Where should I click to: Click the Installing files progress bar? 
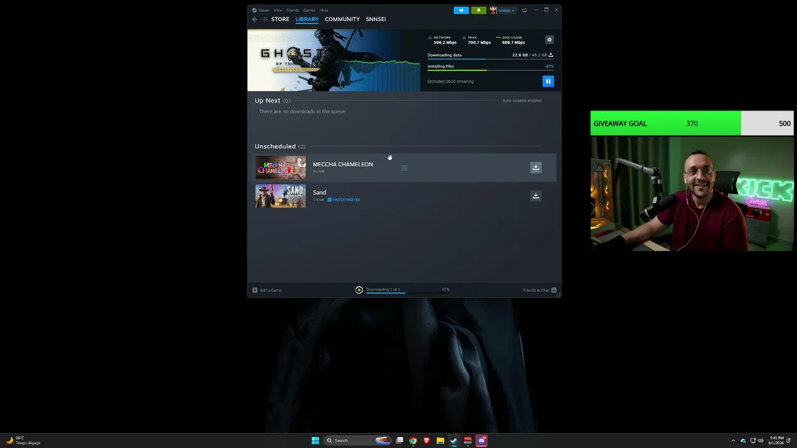coord(491,70)
